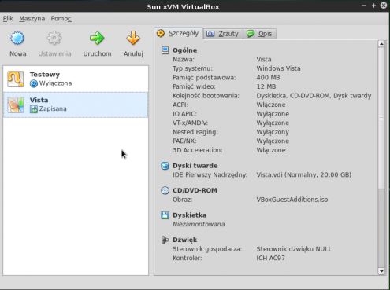390x290 pixels.
Task: Maximize the VirtualBox window with plus button
Action: [373, 6]
